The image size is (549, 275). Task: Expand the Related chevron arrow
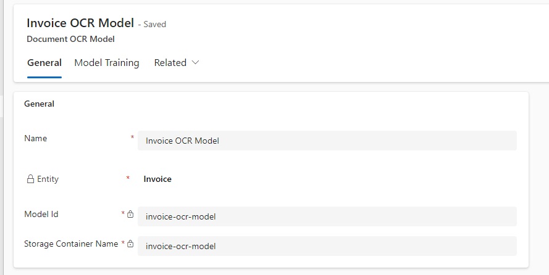click(x=196, y=63)
